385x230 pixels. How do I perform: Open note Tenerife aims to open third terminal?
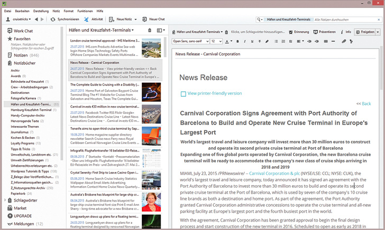115,136
